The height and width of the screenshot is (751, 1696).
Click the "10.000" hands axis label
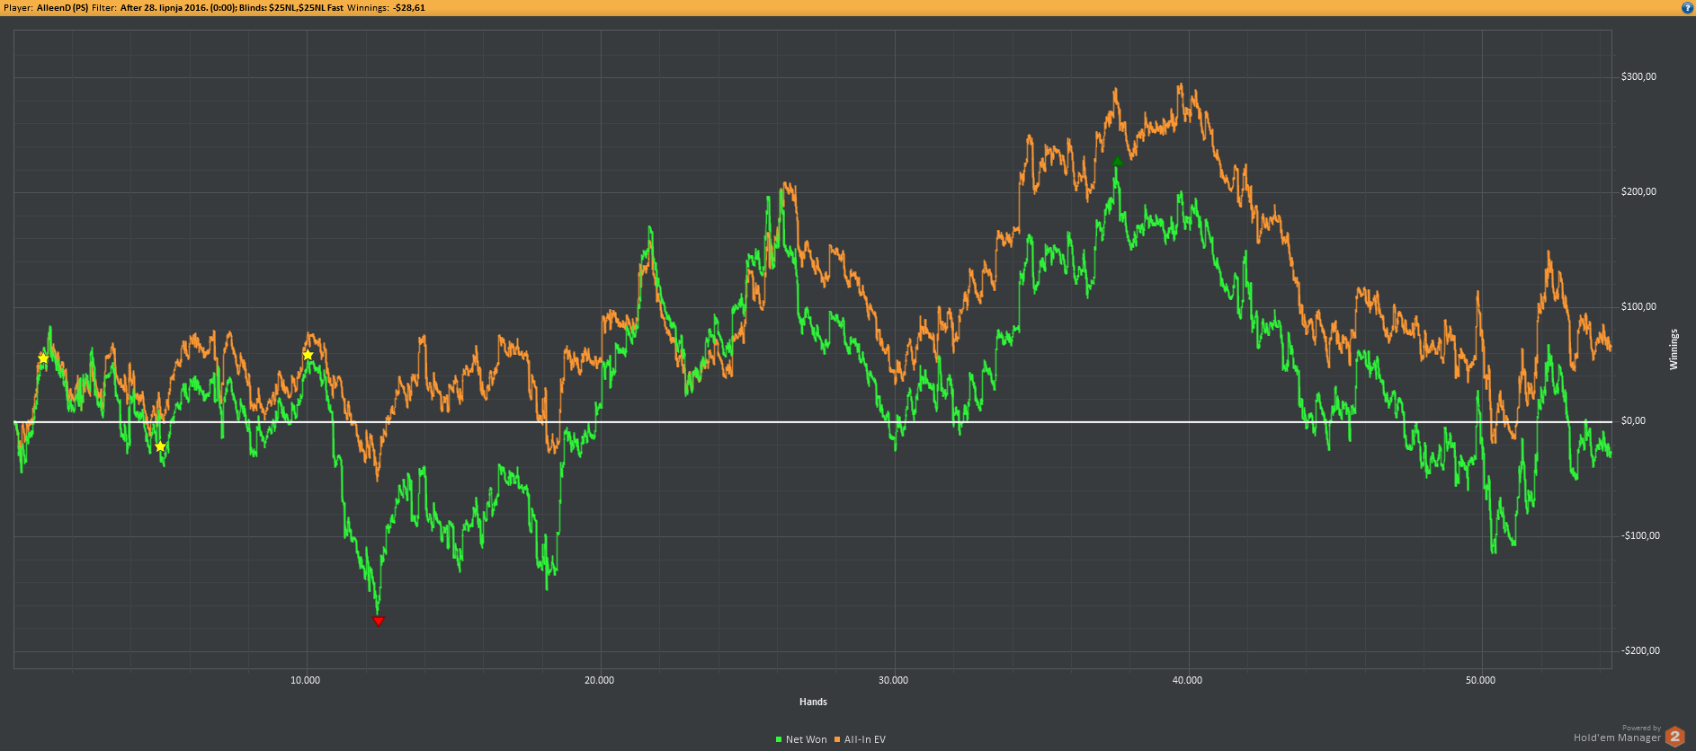click(x=306, y=680)
